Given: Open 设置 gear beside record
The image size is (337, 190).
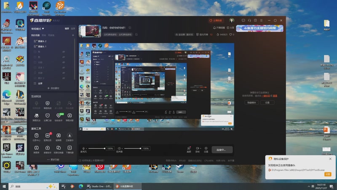Looking at the screenshot, I should [x=206, y=148].
